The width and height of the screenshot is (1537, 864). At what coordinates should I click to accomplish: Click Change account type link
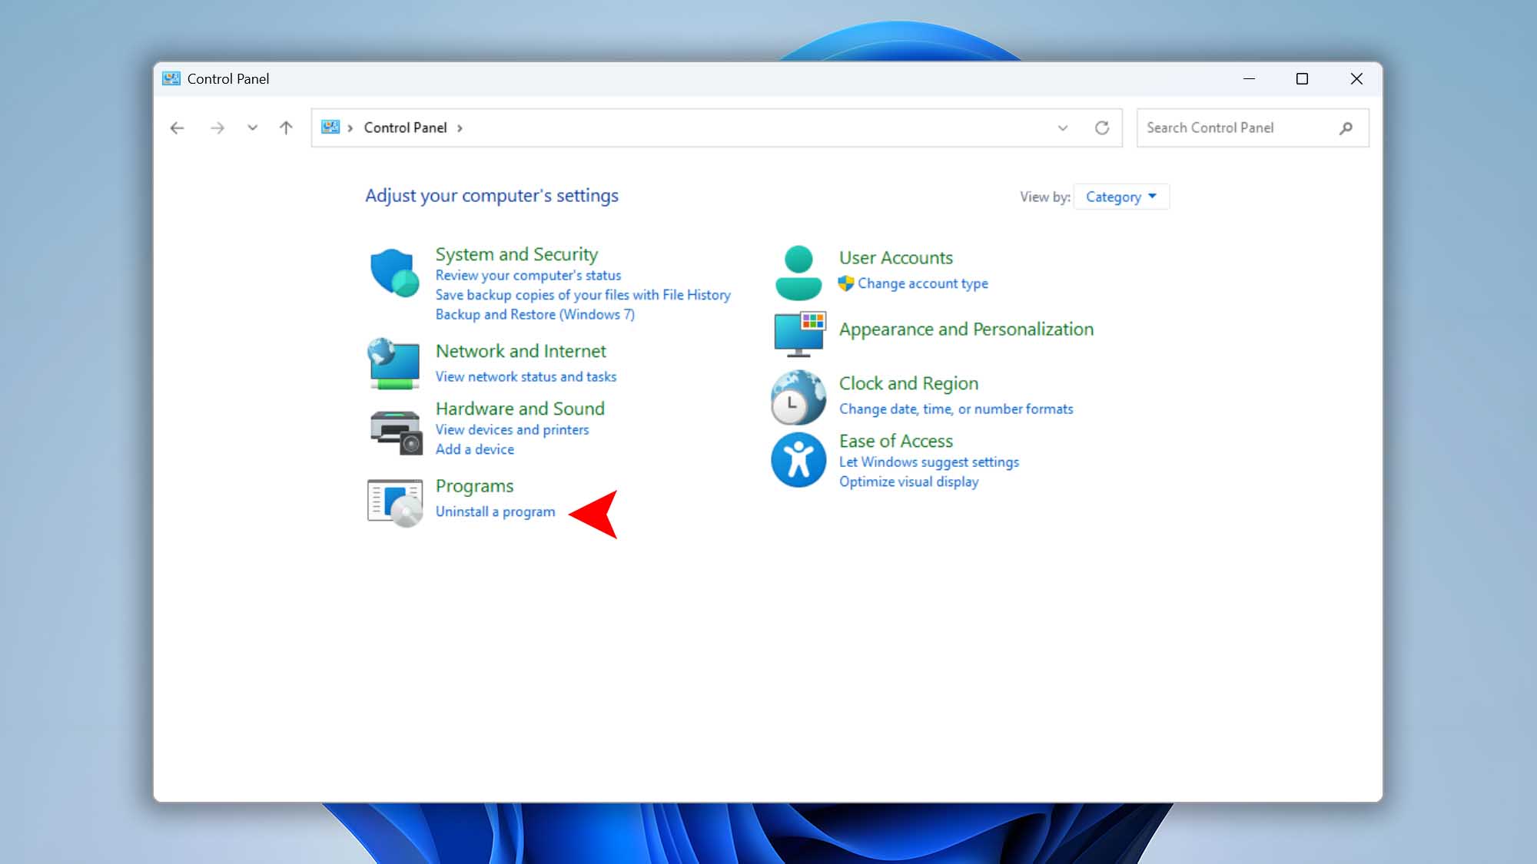[x=922, y=283]
